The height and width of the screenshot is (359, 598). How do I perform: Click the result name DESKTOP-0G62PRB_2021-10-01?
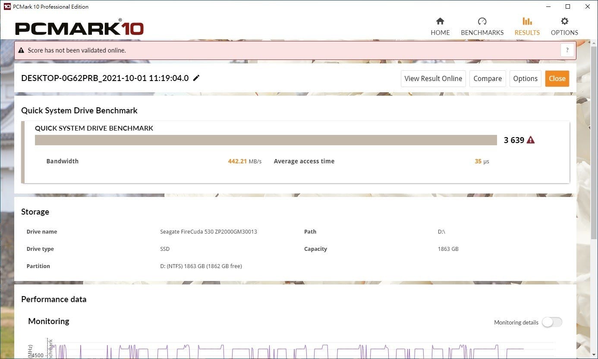point(105,78)
